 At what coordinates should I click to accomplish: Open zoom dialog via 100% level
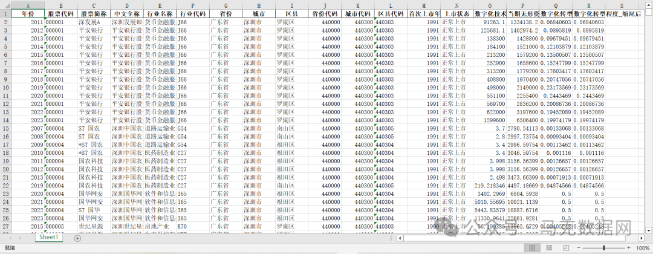643,248
